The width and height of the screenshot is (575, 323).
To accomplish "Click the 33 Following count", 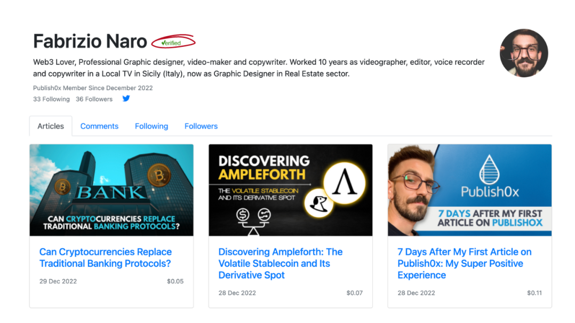I will click(x=51, y=99).
